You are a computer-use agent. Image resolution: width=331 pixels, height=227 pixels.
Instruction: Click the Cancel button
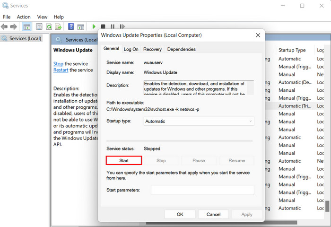(213, 214)
